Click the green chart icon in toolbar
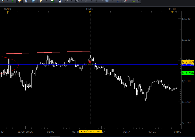Viewport: 195px width, 140px height. (x=52, y=1)
